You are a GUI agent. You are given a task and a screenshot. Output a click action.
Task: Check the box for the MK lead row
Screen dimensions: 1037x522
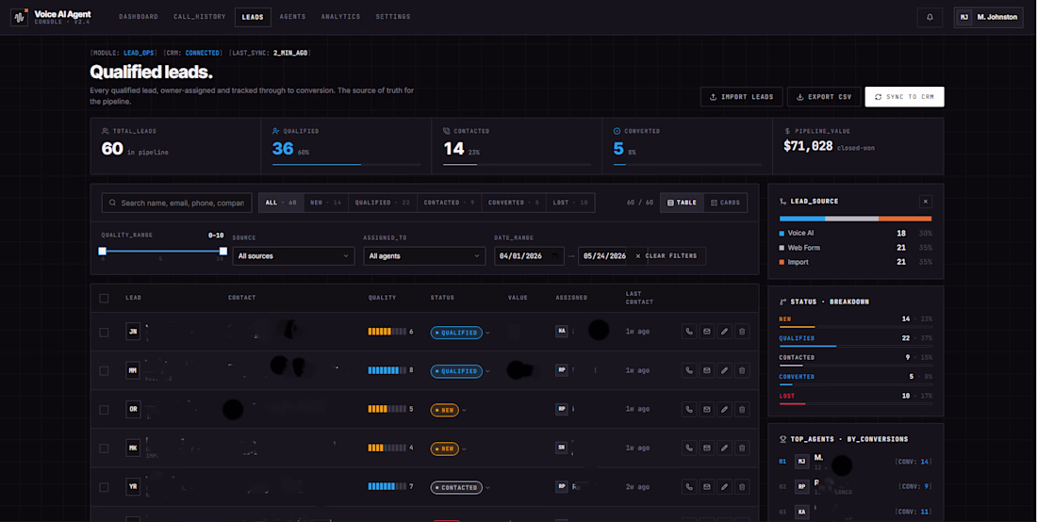(x=104, y=448)
